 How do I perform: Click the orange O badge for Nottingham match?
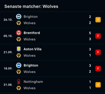point(98,85)
